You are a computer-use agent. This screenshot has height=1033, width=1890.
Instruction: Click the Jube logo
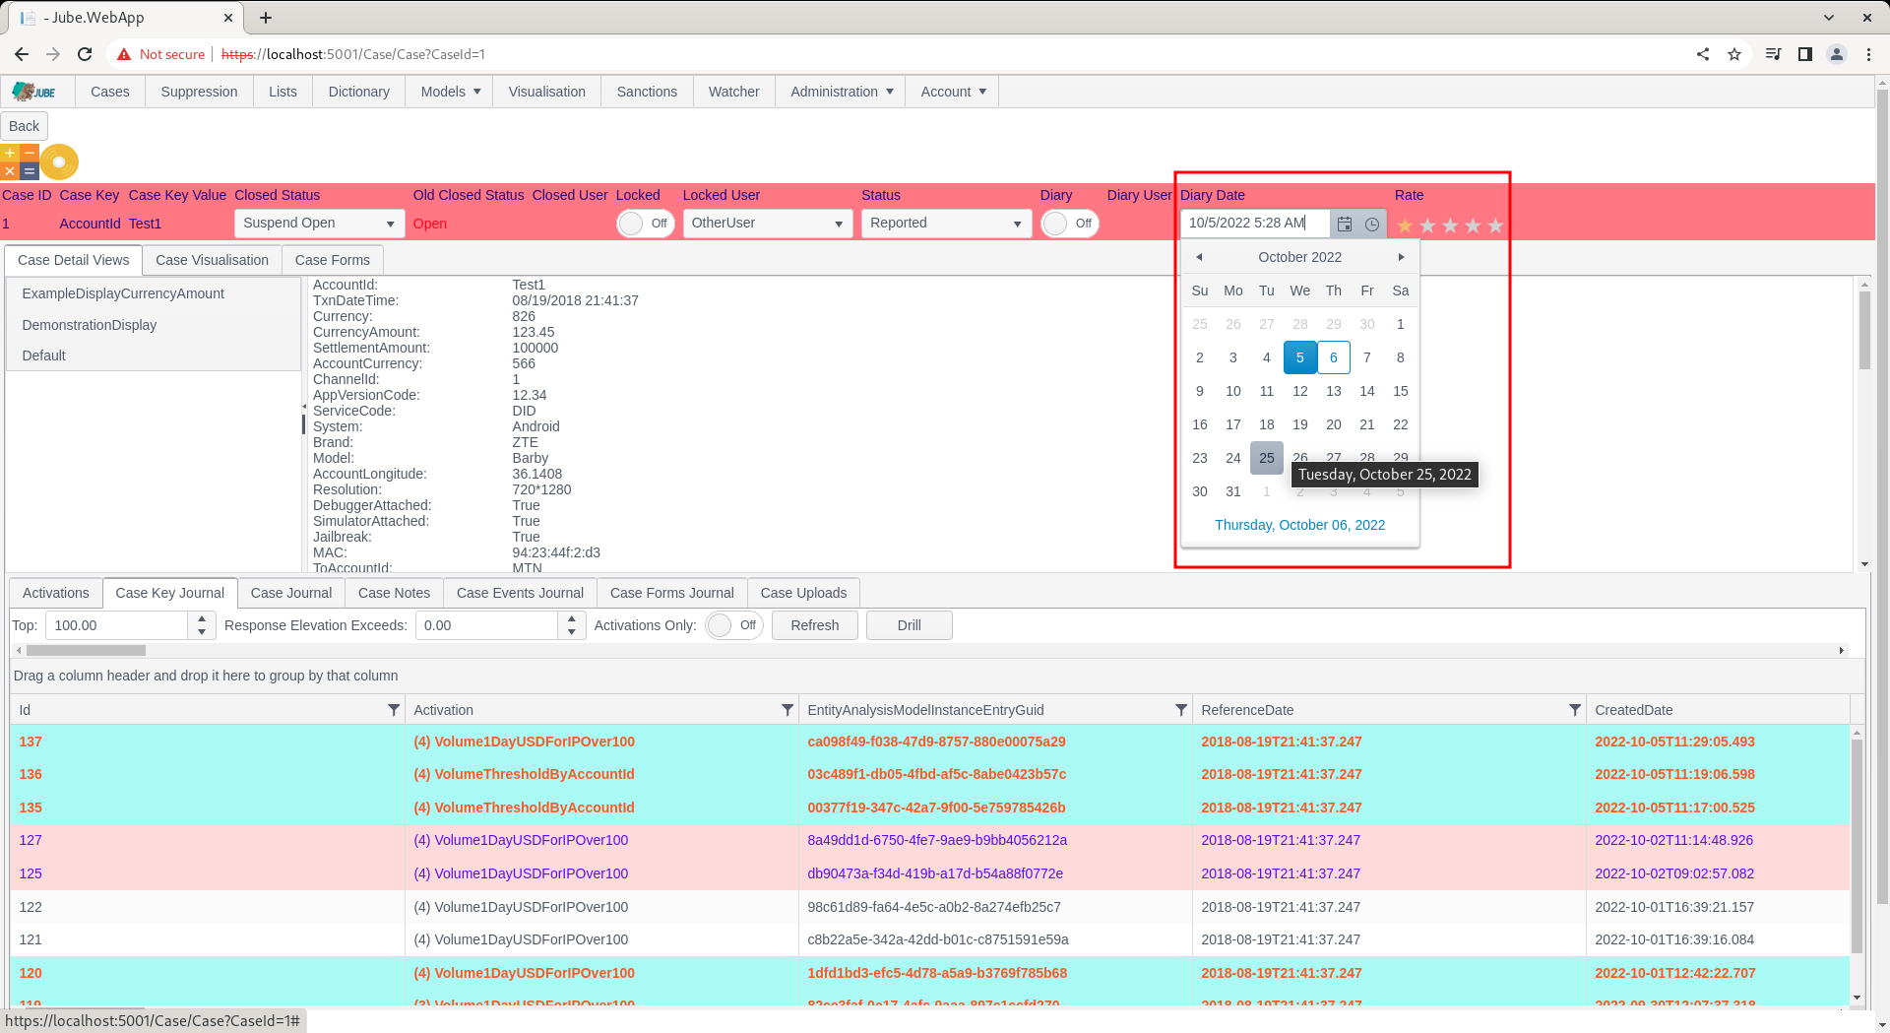pos(34,92)
